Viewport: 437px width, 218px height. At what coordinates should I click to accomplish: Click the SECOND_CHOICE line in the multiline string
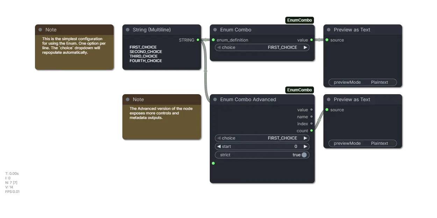146,52
